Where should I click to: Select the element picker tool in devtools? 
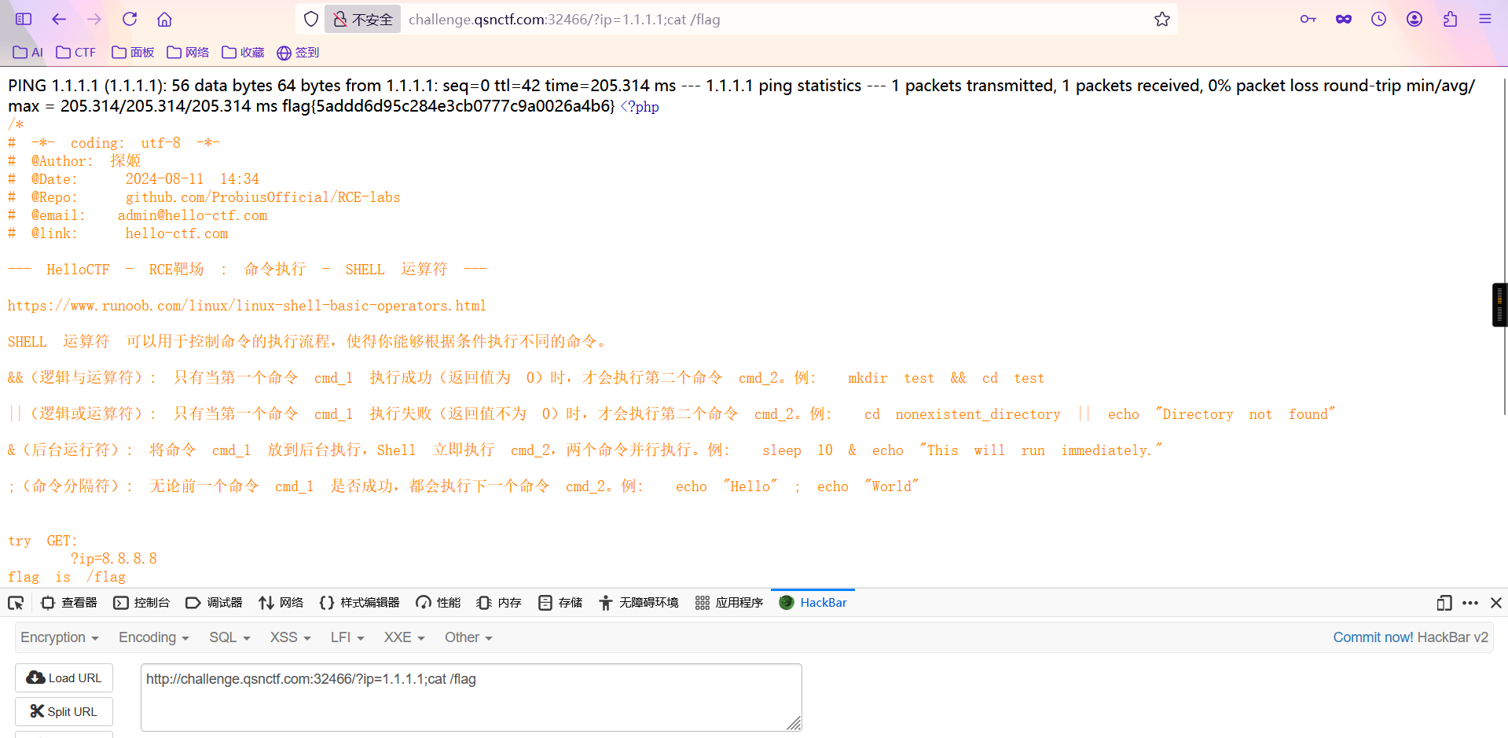tap(15, 602)
